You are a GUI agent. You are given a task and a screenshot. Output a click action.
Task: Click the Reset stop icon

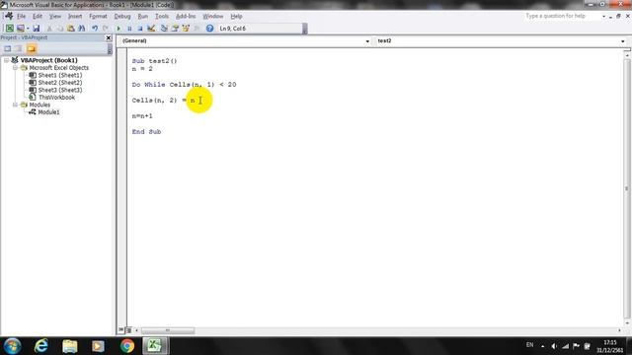(140, 29)
